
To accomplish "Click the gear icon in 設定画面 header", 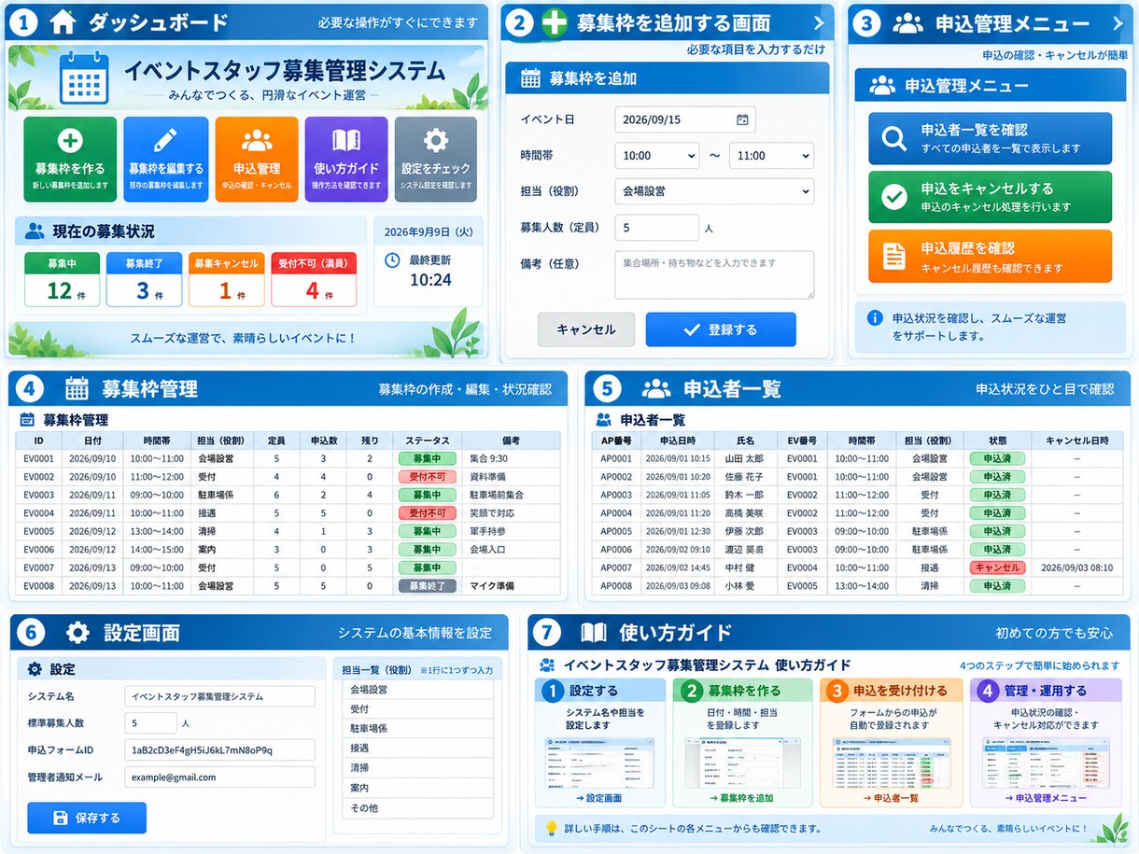I will pyautogui.click(x=78, y=633).
